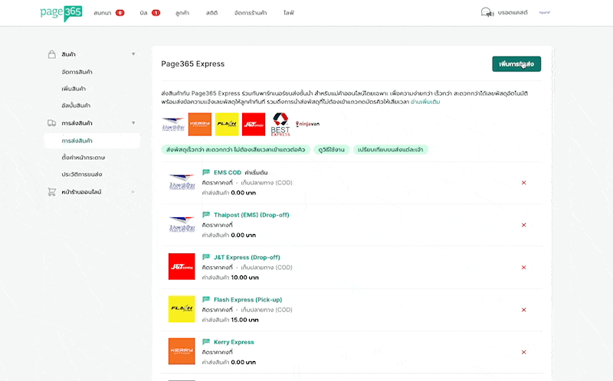This screenshot has height=381, width=613.
Task: Collapse the สินค้า sidebar section arrow
Action: point(133,54)
